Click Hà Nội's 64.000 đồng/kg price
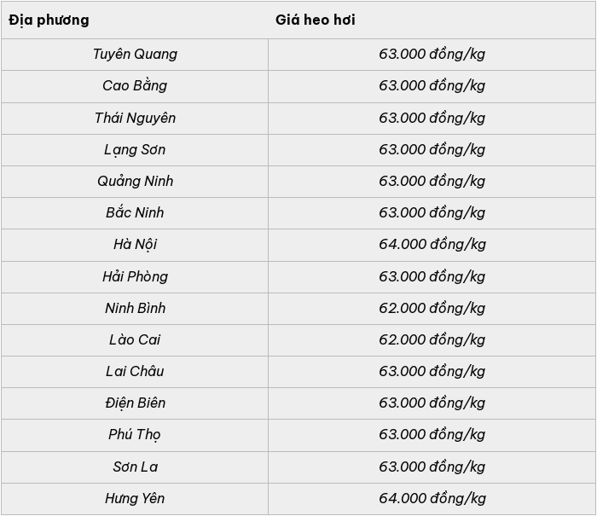This screenshot has width=597, height=516. (432, 245)
